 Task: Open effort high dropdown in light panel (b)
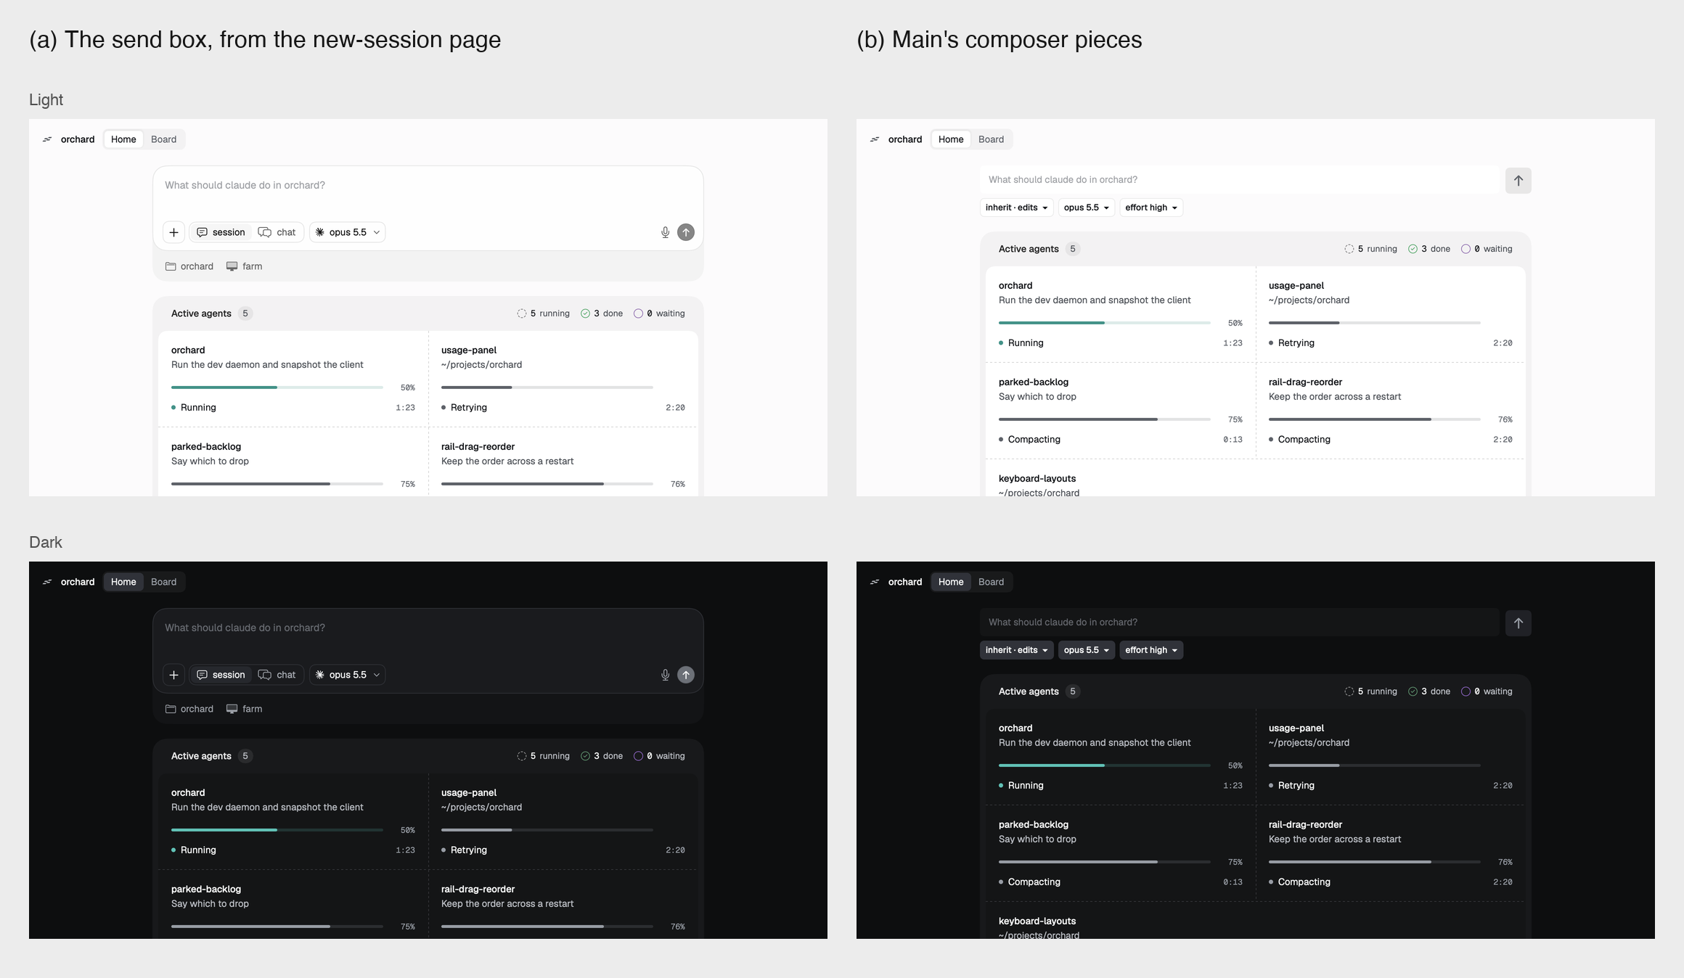click(1151, 207)
